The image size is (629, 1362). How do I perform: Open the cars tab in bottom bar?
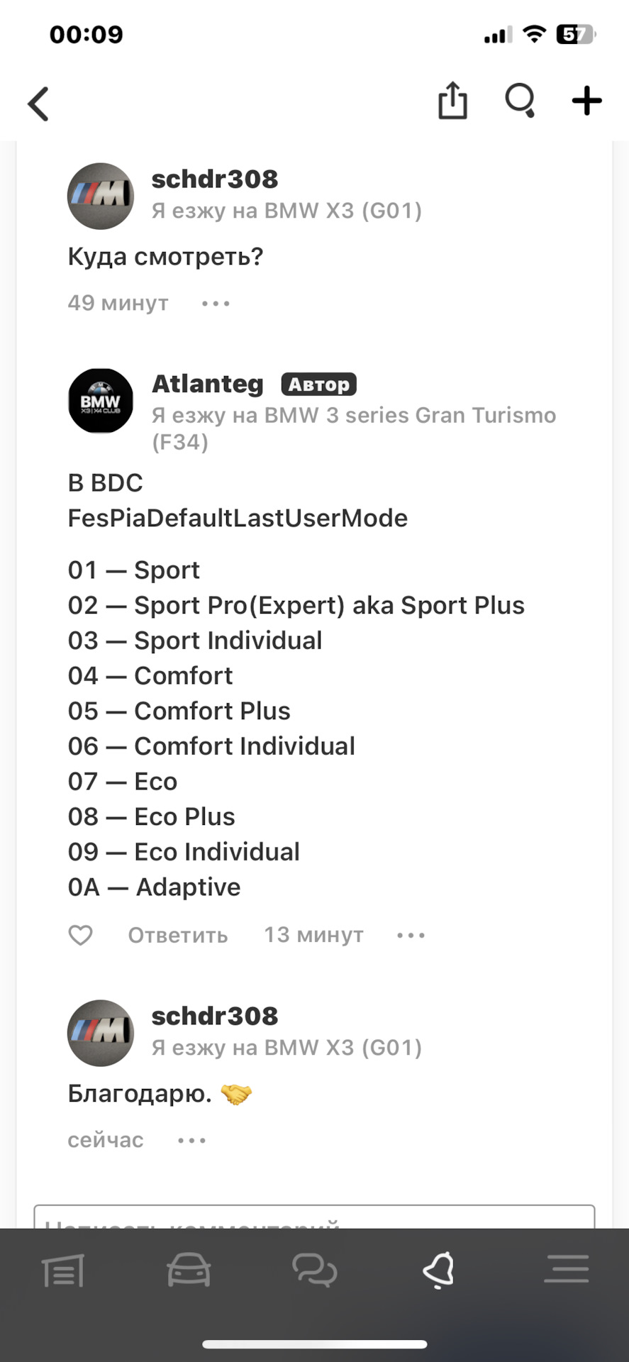189,1270
